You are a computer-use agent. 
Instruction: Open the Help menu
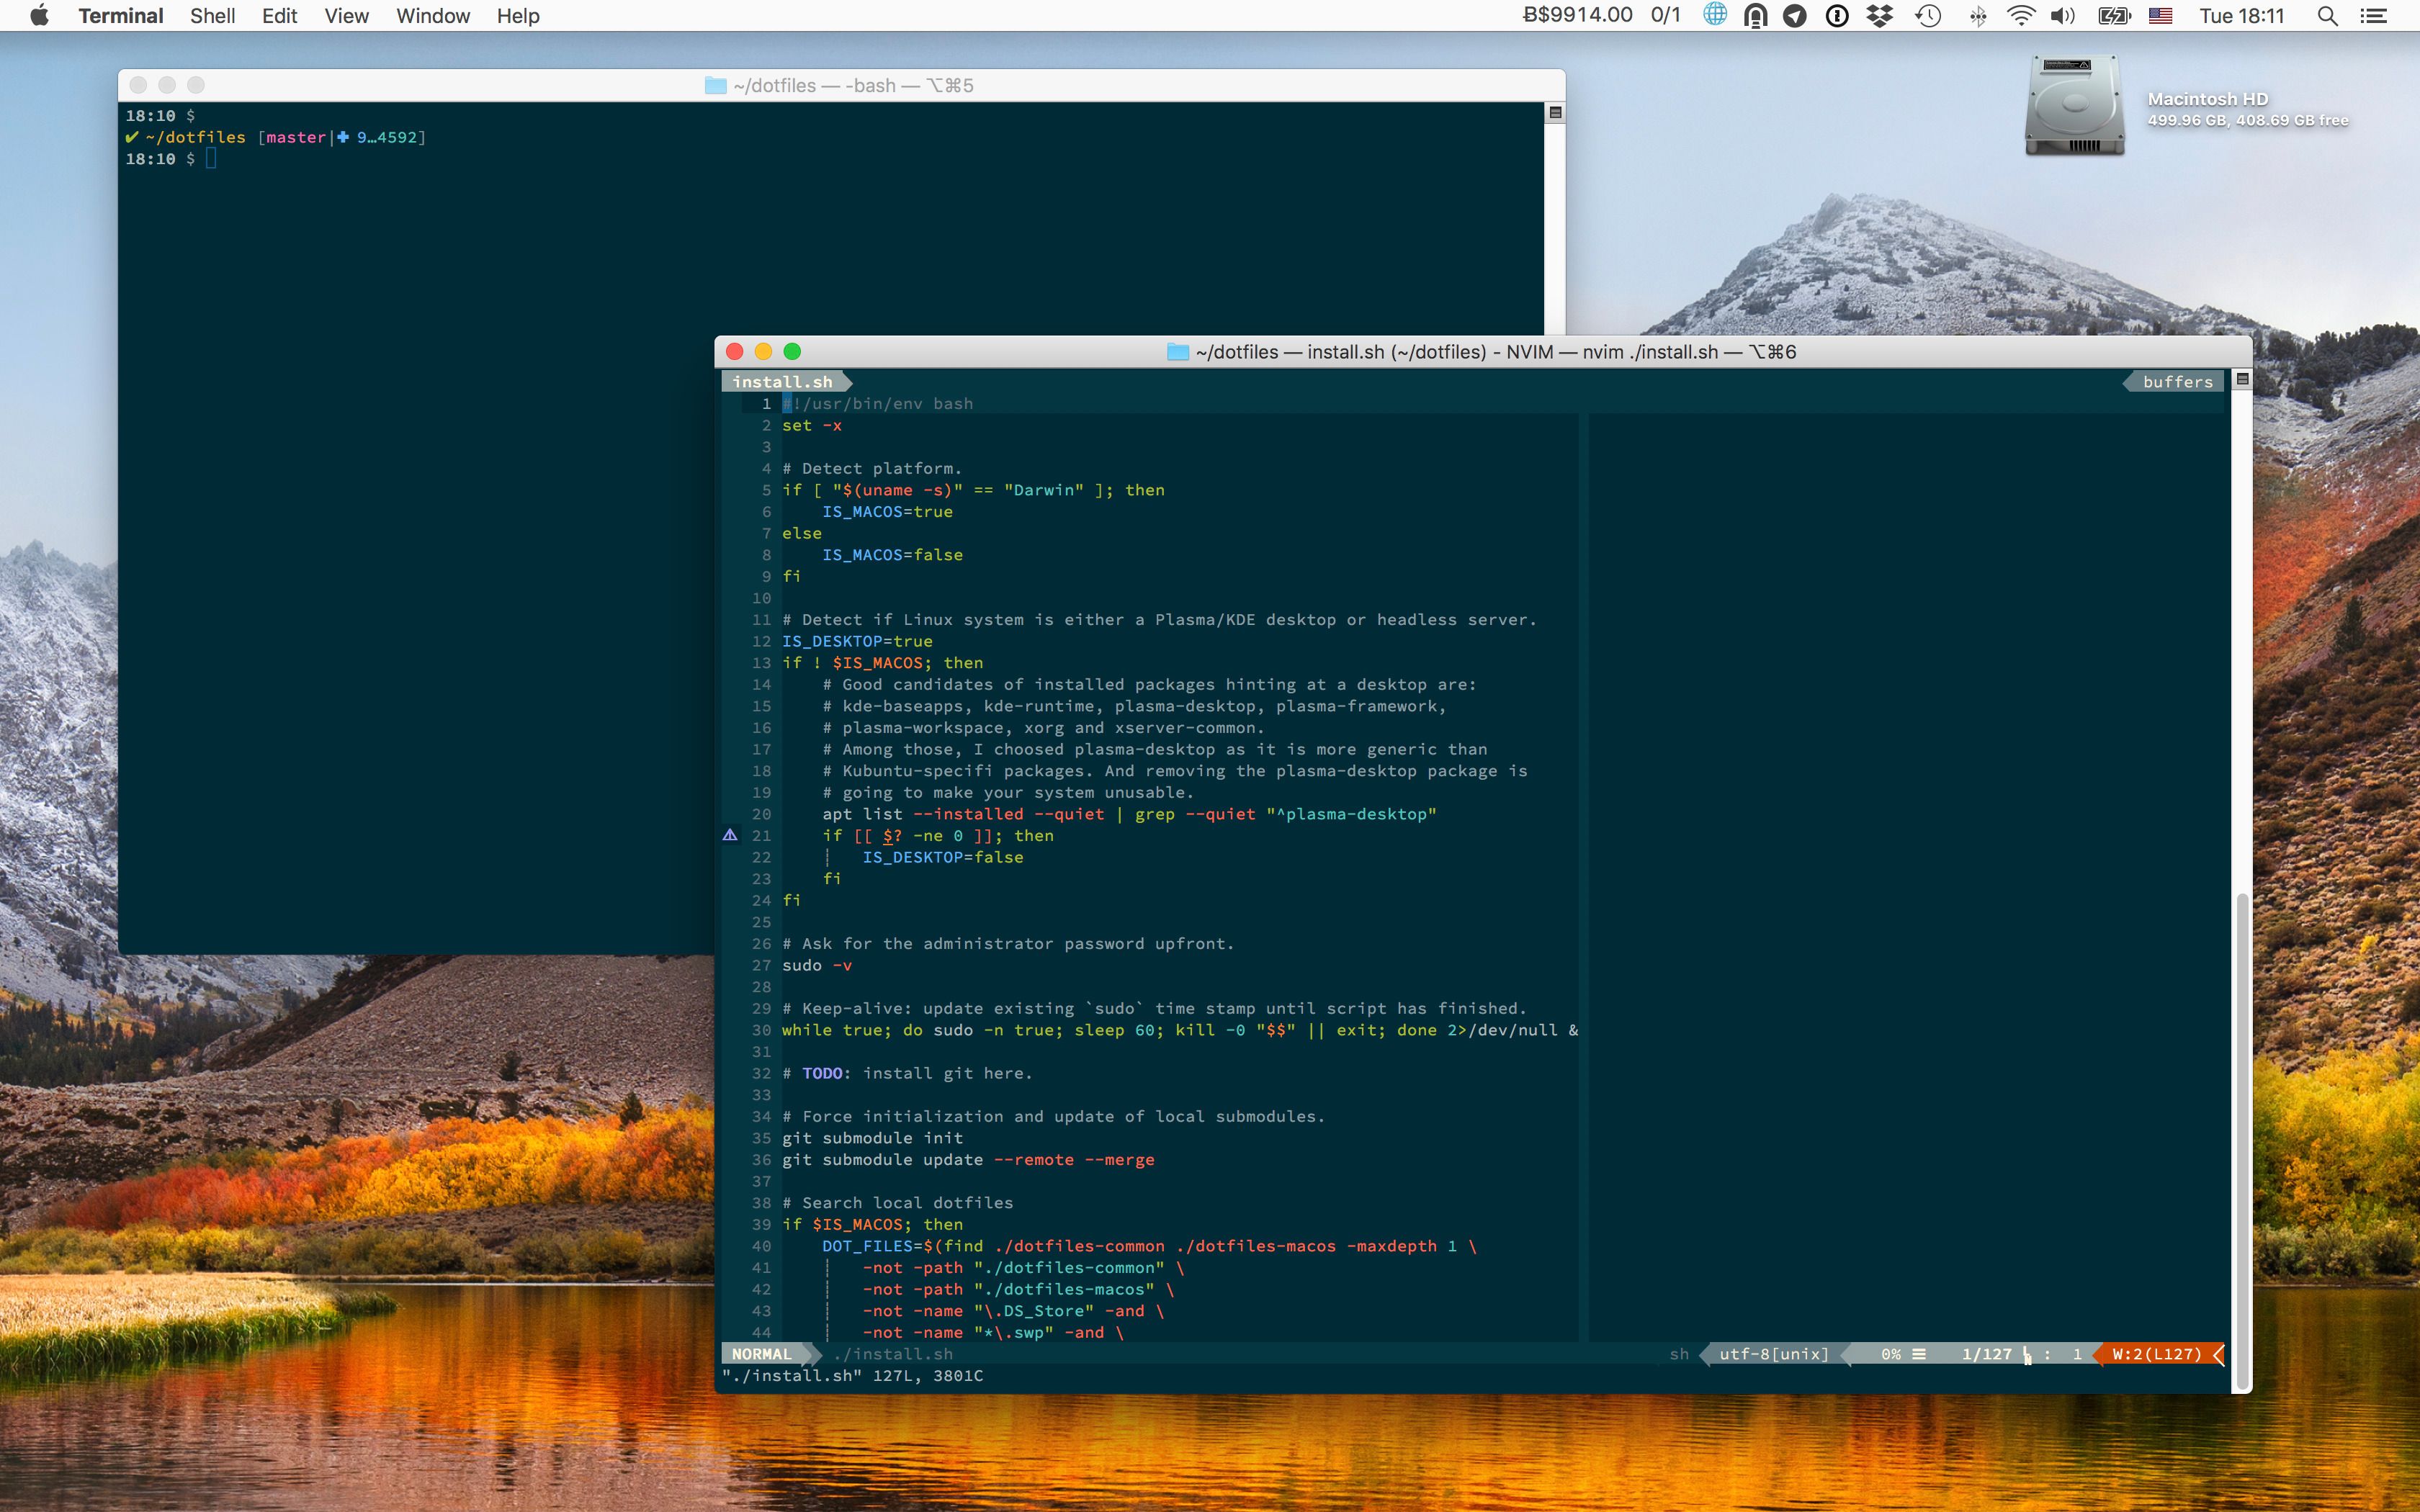click(518, 15)
